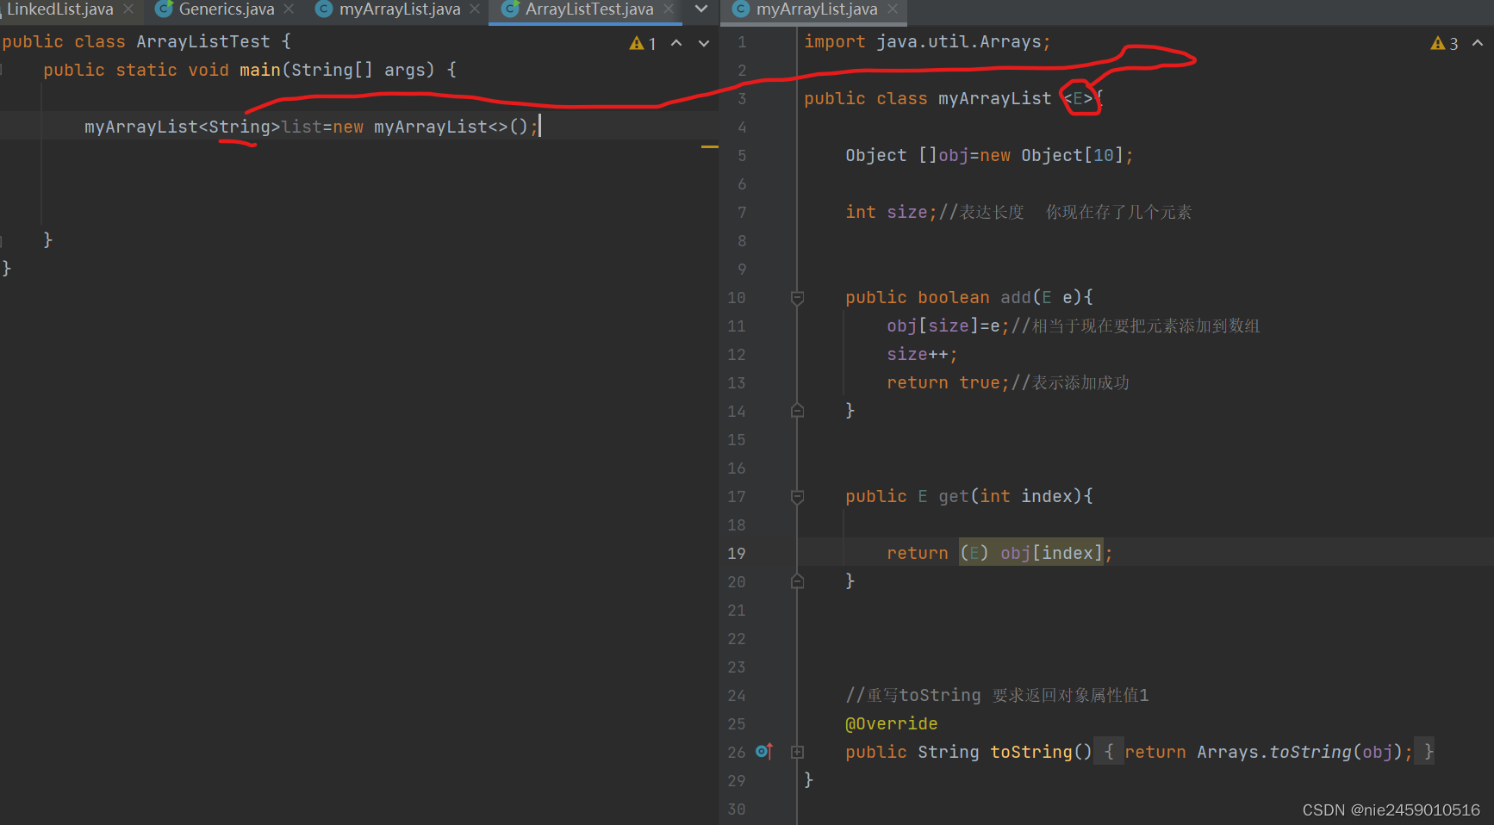Viewport: 1494px width, 825px height.
Task: Click 'import java.util.Arrays;' line
Action: 927,42
